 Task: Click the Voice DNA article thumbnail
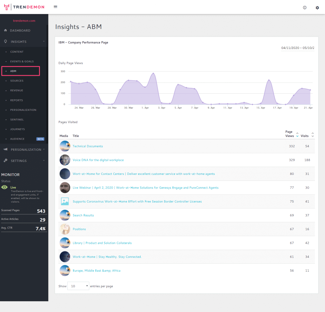coord(65,160)
